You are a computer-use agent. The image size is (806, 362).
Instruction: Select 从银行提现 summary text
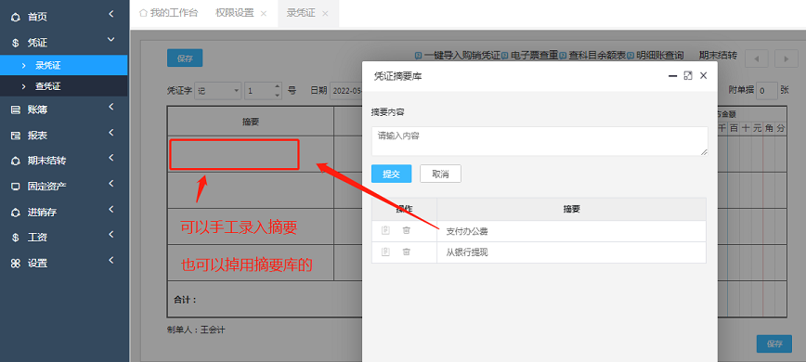[467, 252]
